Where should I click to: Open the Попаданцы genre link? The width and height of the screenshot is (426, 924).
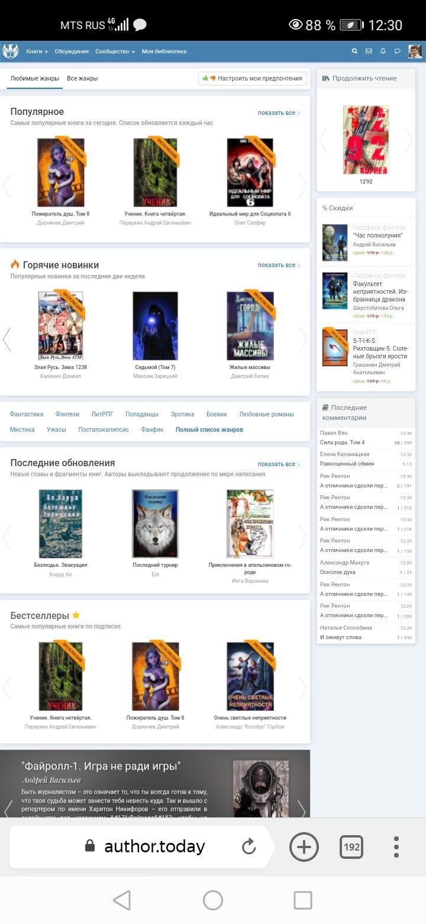click(x=142, y=414)
